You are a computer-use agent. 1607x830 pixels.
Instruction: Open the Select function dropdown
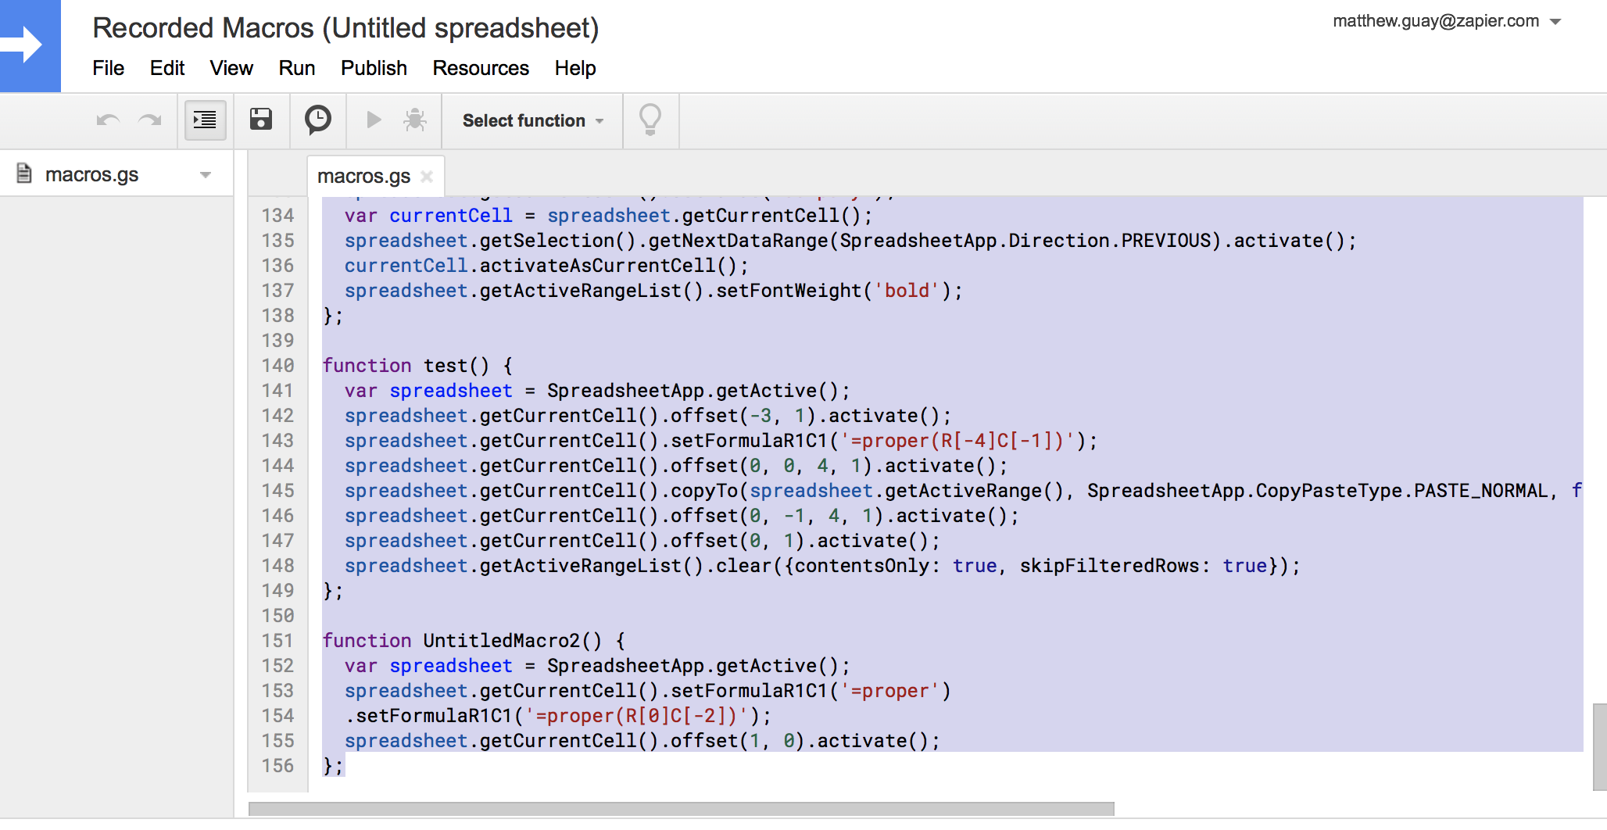click(x=533, y=120)
